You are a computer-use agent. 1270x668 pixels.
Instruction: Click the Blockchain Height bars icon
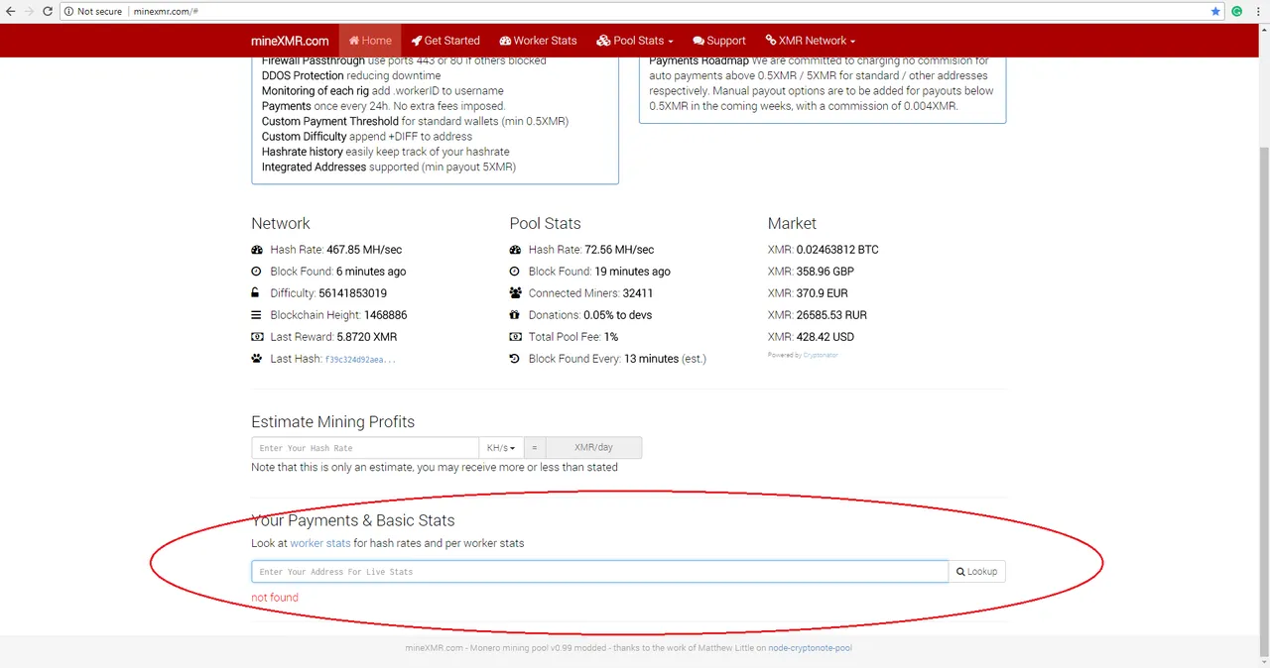(257, 315)
